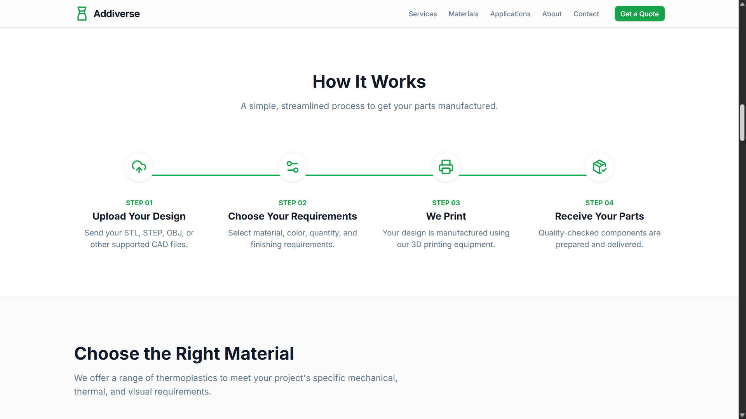Screen dimensions: 746x419
Task: Go to the Applications nav link
Action: [510, 14]
